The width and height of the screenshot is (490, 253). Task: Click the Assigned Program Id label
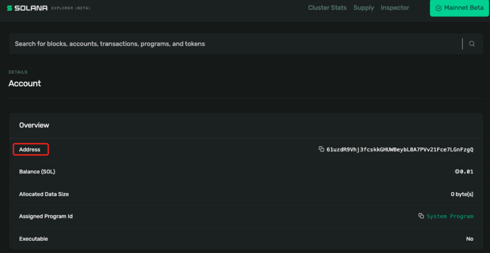46,216
